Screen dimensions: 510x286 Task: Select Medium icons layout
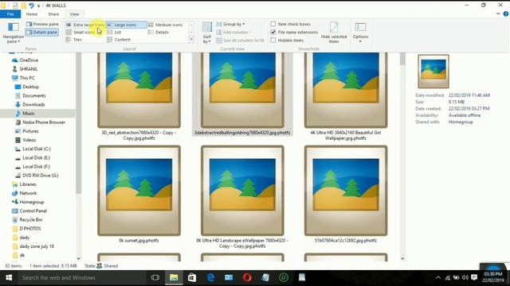166,25
